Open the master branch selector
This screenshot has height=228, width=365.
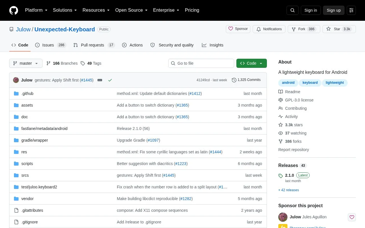(x=26, y=63)
